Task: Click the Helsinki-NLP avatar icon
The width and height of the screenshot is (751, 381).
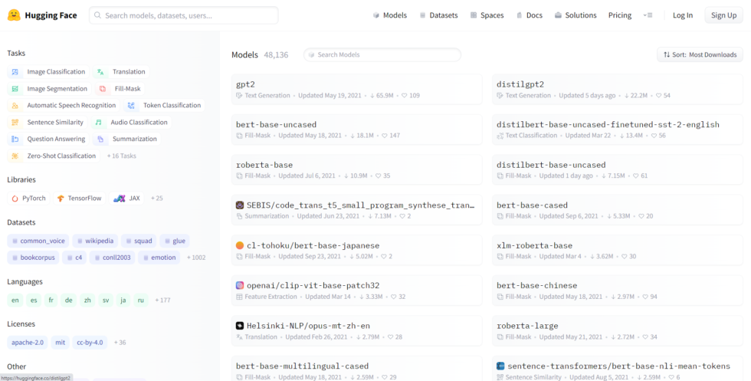Action: point(240,326)
